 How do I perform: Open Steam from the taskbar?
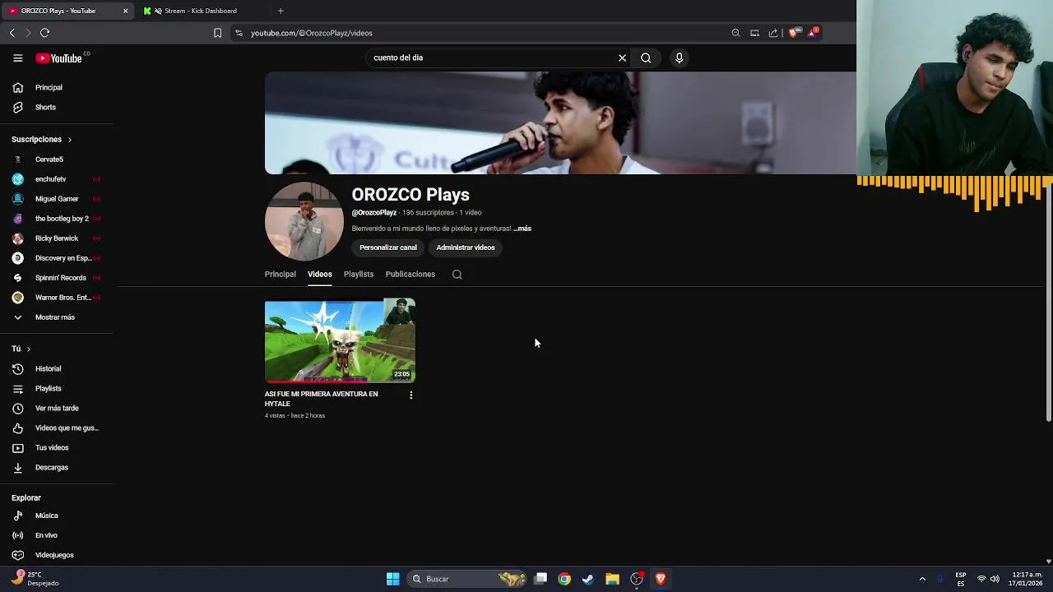(x=587, y=579)
